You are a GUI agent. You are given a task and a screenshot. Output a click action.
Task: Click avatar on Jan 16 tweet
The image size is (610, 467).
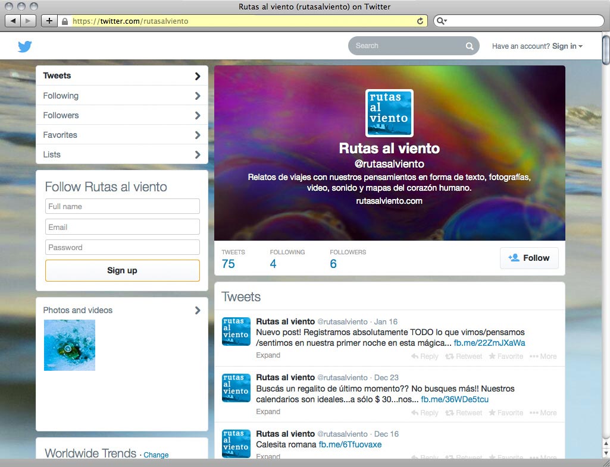click(236, 332)
